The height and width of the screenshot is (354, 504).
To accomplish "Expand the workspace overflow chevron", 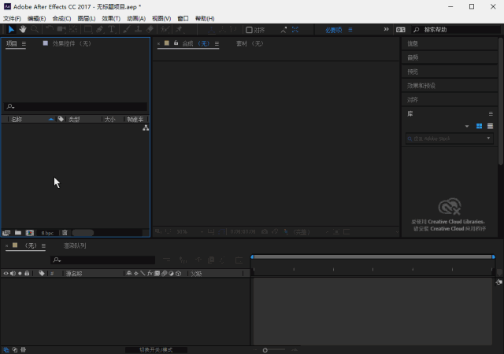I will click(386, 29).
